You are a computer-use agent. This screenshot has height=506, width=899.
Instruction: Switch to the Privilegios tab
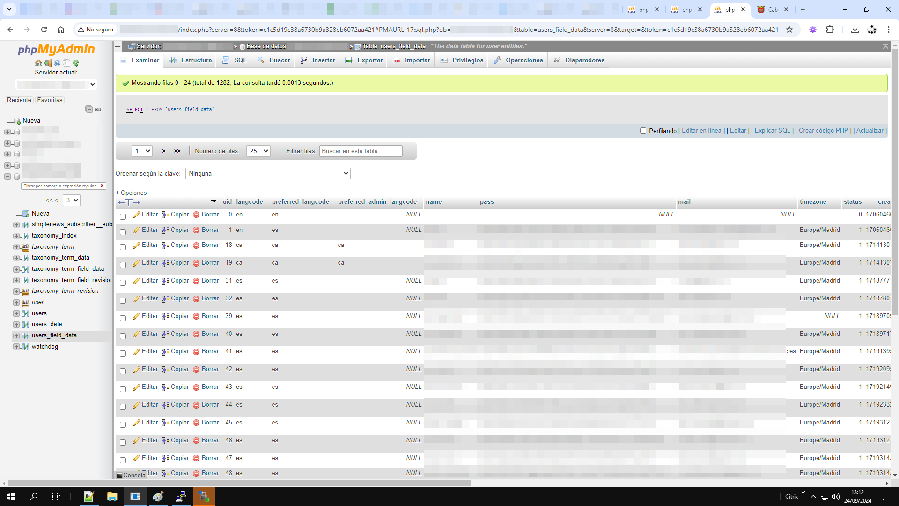(x=462, y=60)
